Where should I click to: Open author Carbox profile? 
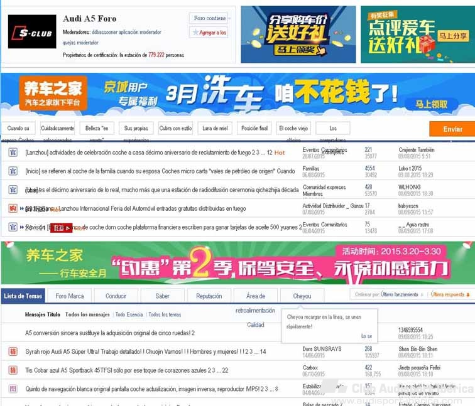click(310, 368)
